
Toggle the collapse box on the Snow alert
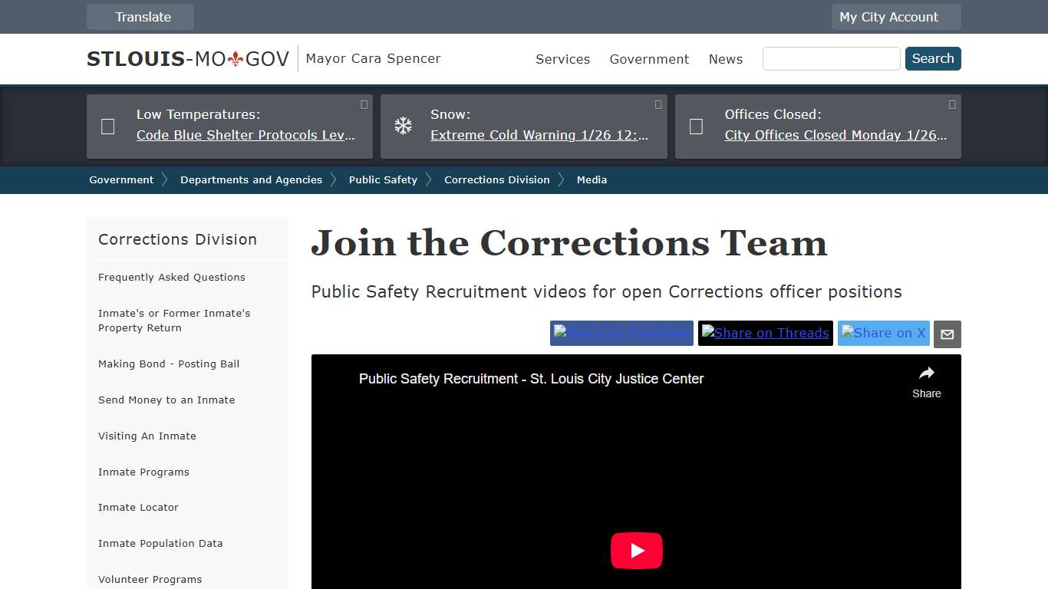click(x=657, y=104)
